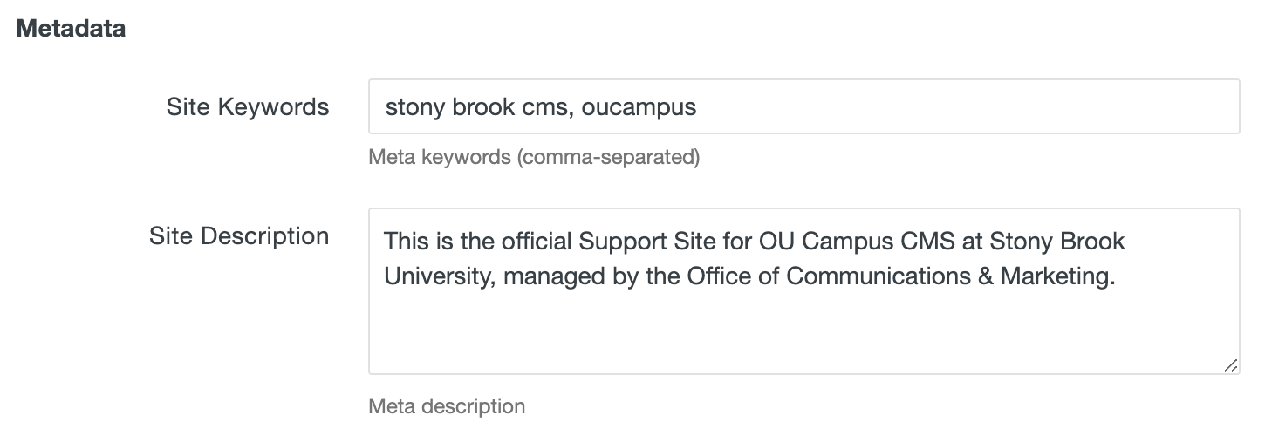Click the "Meta description" helper text

[447, 406]
